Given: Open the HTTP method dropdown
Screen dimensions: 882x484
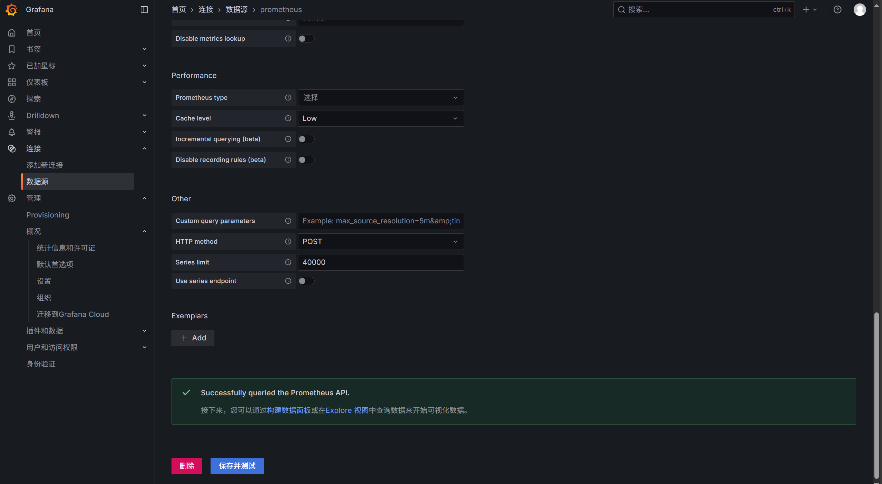Looking at the screenshot, I should [x=381, y=242].
